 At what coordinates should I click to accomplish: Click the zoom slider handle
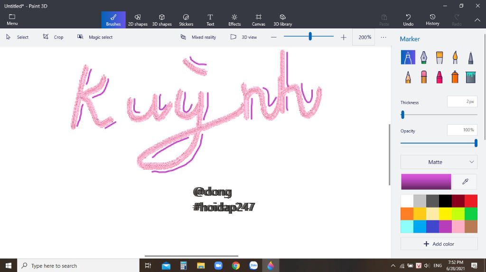pyautogui.click(x=310, y=36)
